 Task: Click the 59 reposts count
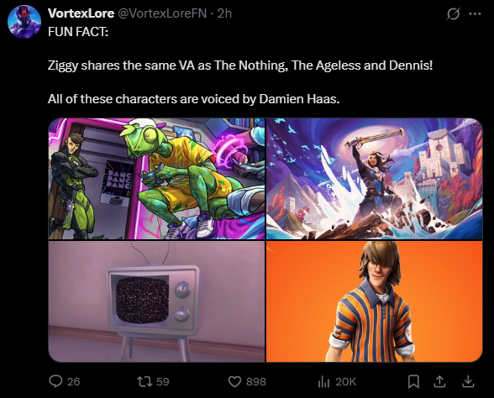pos(163,381)
